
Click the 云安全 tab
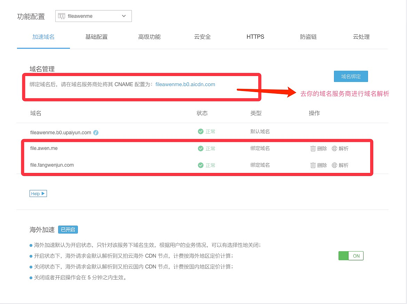pyautogui.click(x=202, y=37)
